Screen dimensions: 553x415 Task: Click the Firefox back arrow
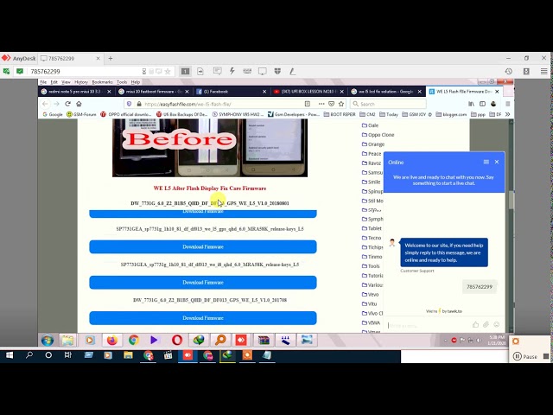coord(45,104)
